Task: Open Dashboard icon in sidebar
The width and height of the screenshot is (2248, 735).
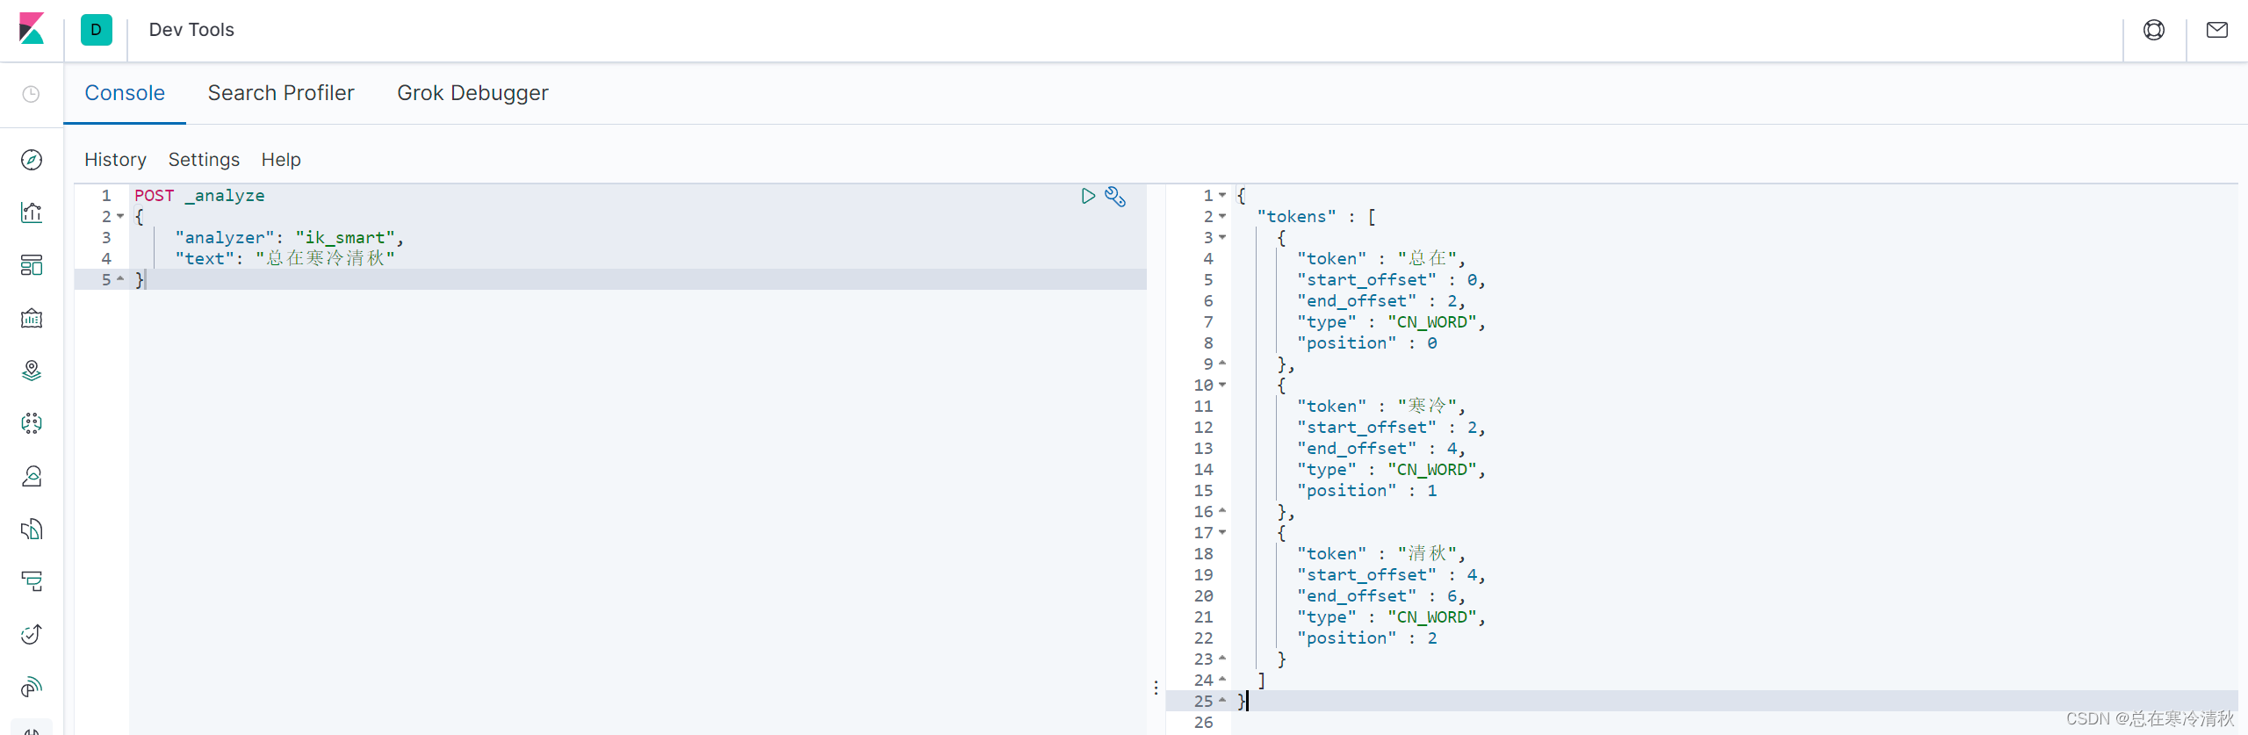Action: click(32, 265)
